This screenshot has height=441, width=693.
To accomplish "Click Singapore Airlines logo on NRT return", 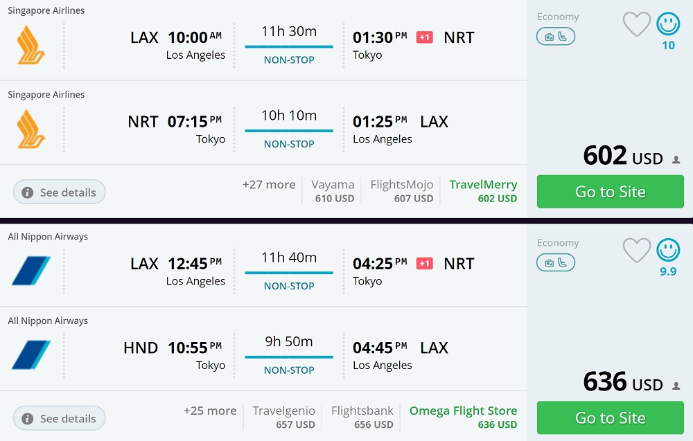I will tap(30, 129).
